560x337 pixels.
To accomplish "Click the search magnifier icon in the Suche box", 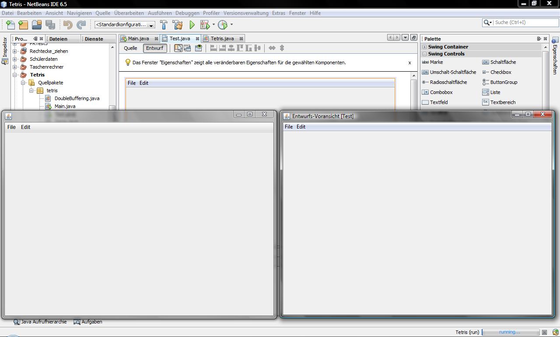I will coord(487,22).
